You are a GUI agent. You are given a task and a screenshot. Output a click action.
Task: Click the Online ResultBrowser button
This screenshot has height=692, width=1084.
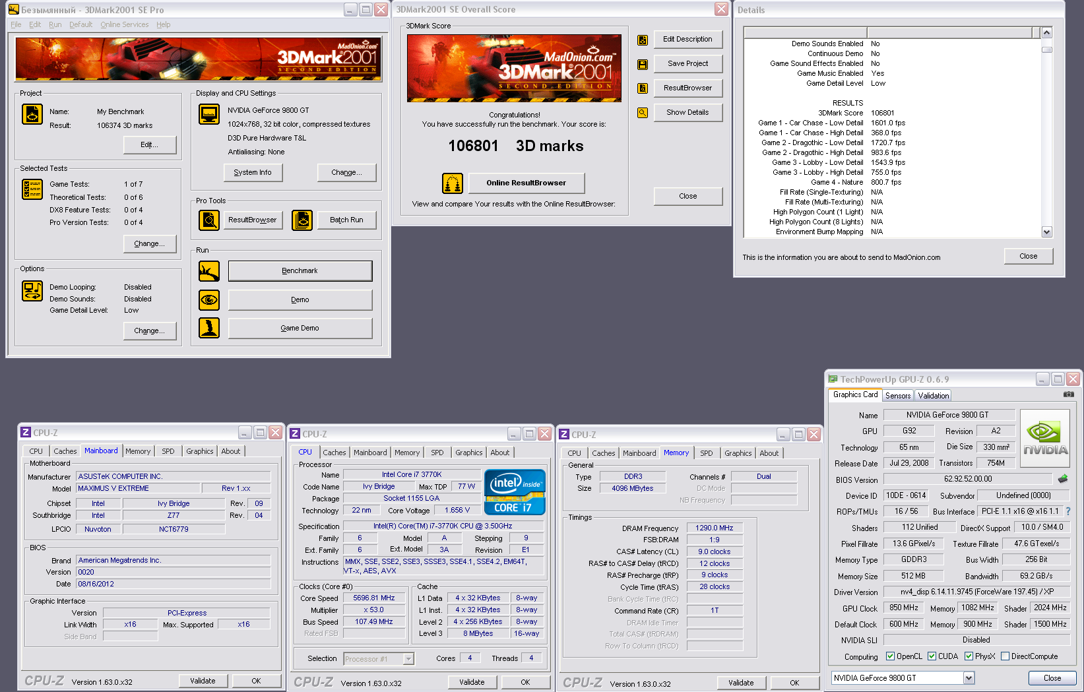click(x=526, y=183)
